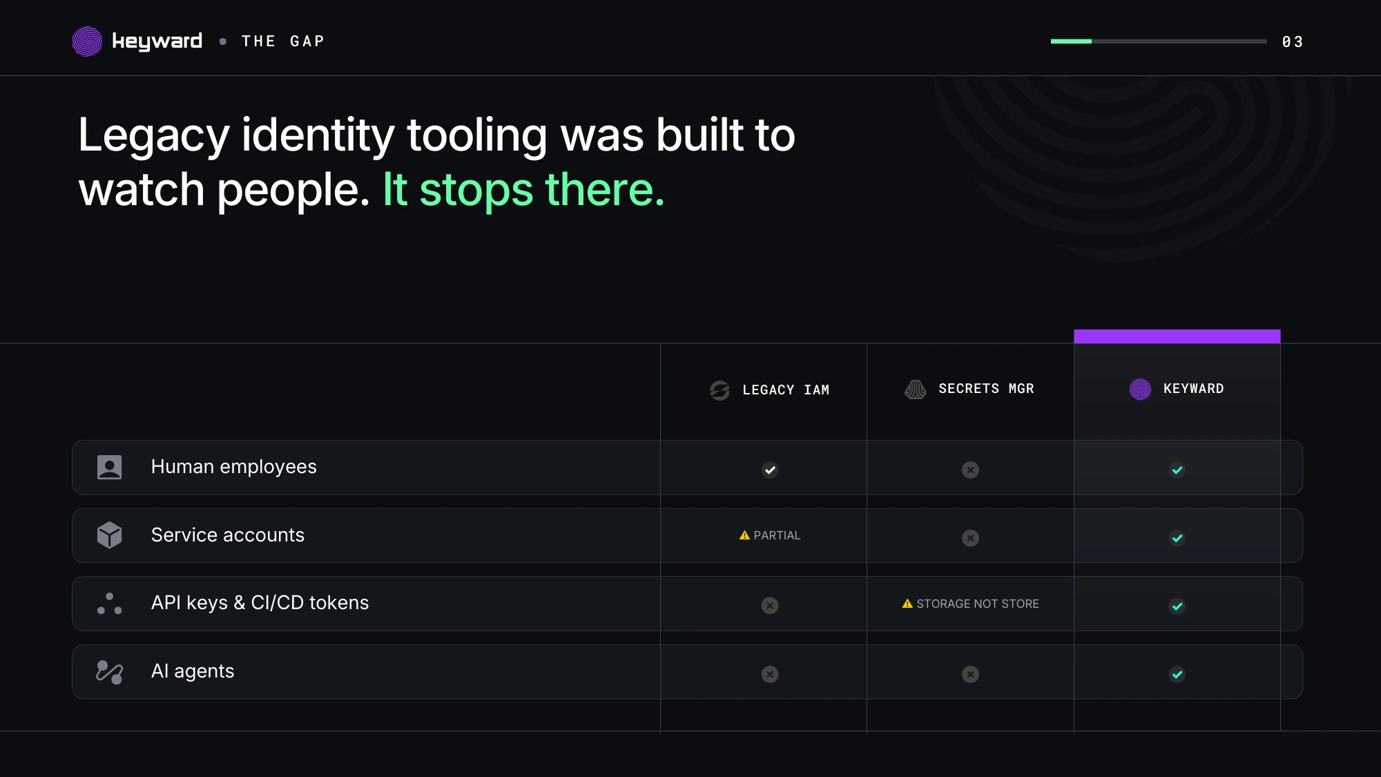
Task: Select the API keys & CI/CD tokens label
Action: point(260,603)
